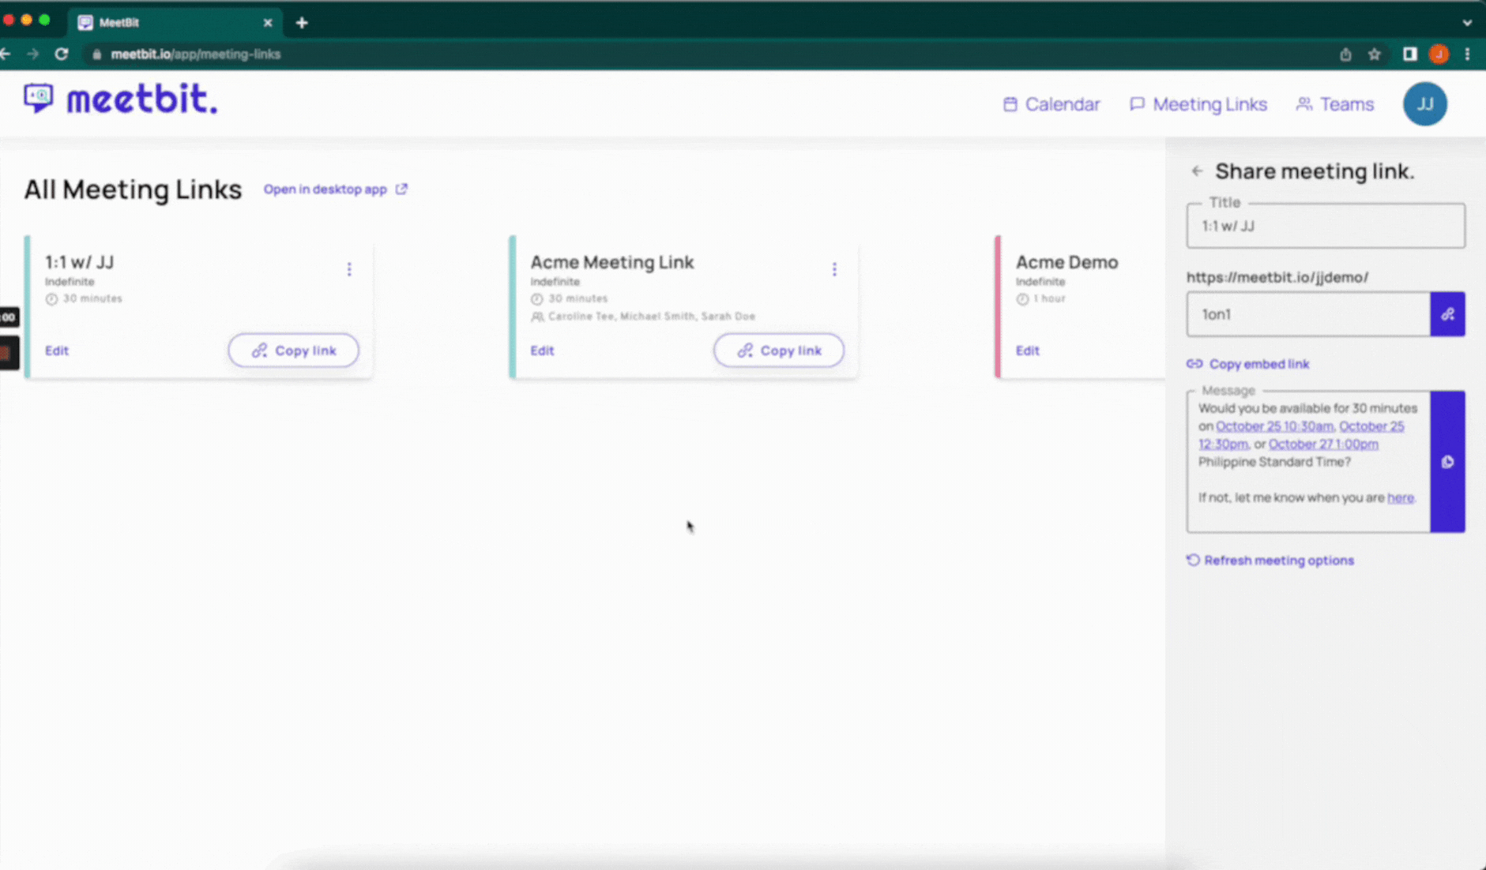1486x870 pixels.
Task: Click Open in desktop app link
Action: point(335,189)
